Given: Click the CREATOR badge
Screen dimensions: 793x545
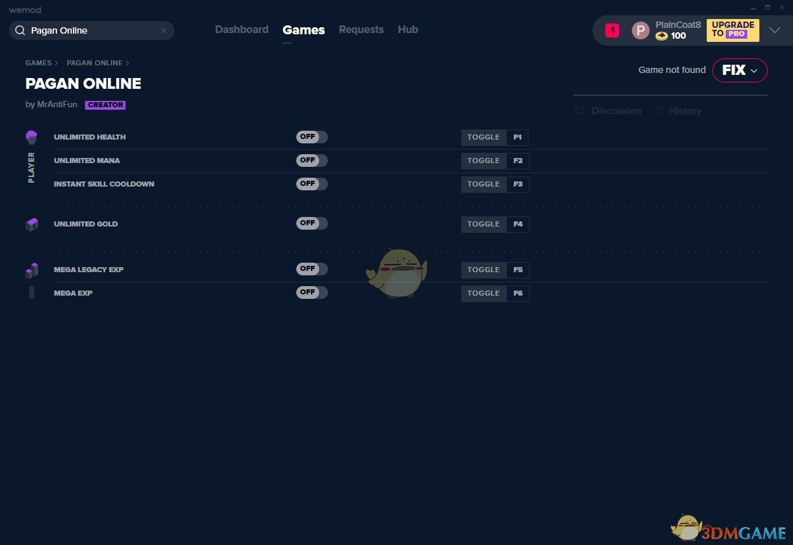Looking at the screenshot, I should click(105, 105).
